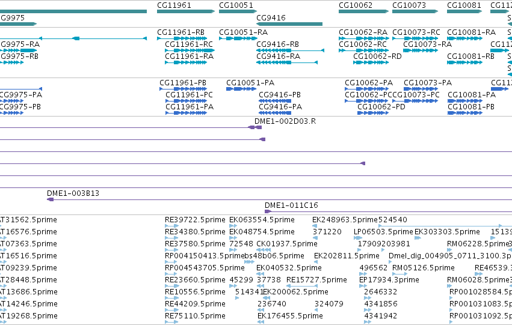The height and width of the screenshot is (325, 512).
Task: Select protein label CG11961-PB
Action: [183, 83]
